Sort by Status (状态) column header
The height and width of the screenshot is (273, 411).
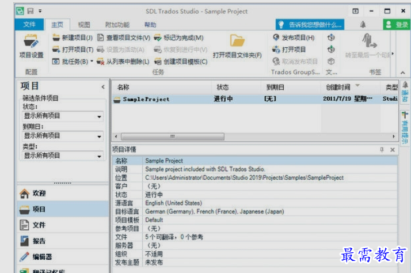point(236,88)
